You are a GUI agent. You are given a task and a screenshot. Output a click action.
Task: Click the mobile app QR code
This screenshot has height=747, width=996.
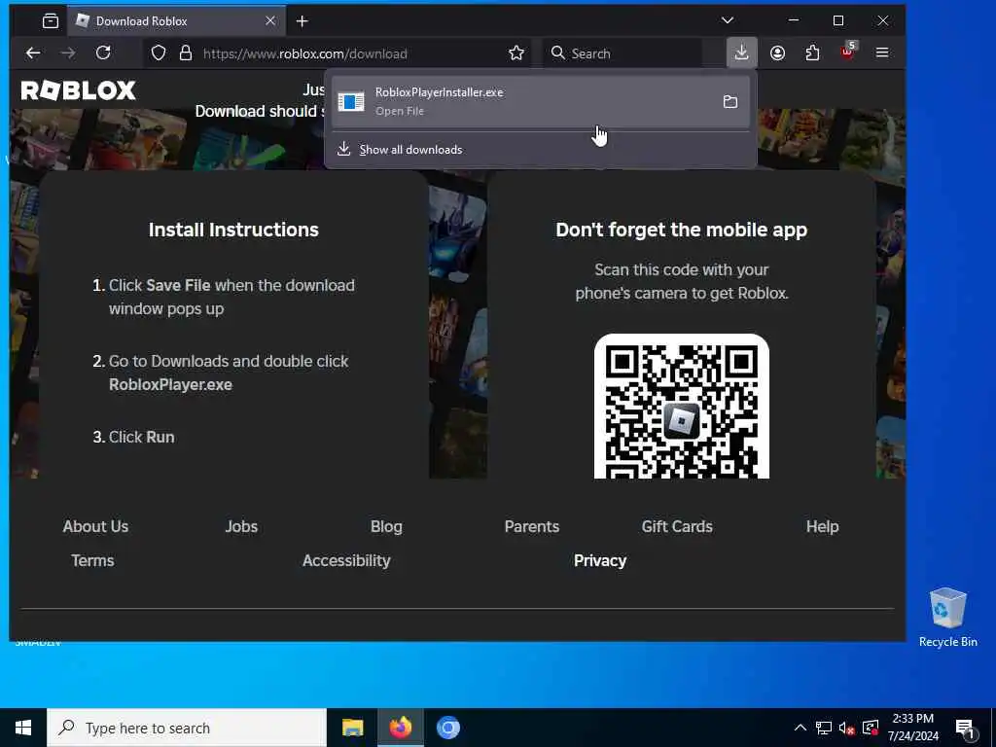coord(682,407)
